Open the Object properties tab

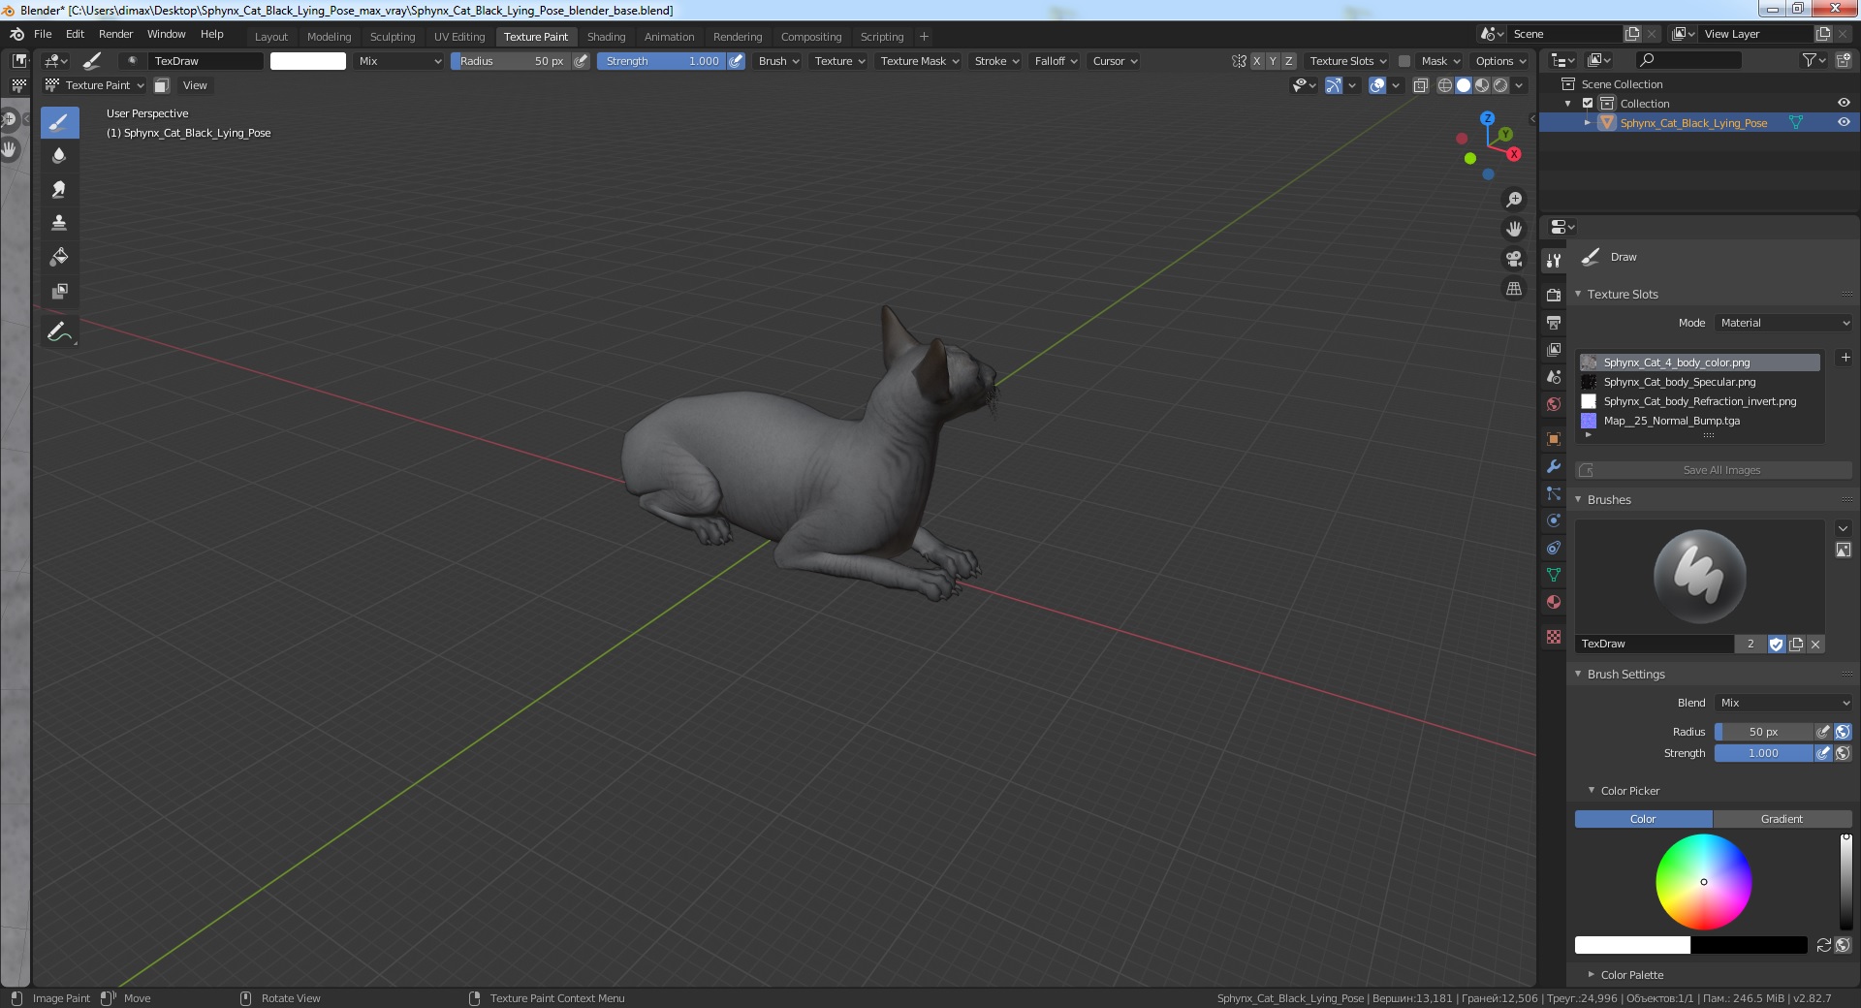point(1554,439)
